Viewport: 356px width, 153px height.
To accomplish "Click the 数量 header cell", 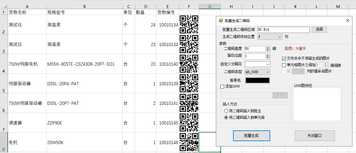I will pyautogui.click(x=145, y=12).
